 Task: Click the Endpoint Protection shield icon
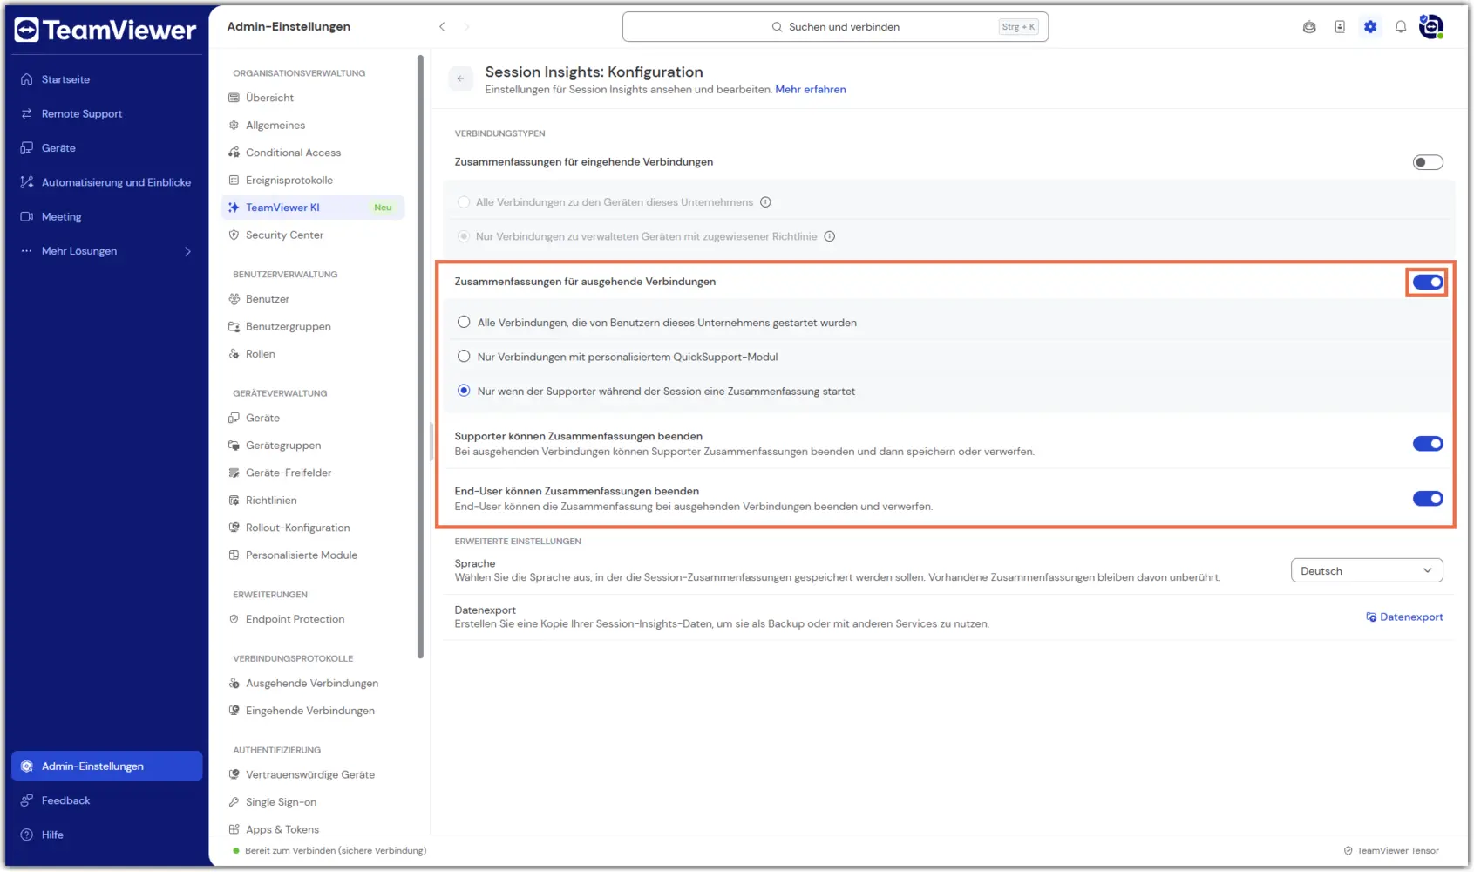tap(234, 619)
